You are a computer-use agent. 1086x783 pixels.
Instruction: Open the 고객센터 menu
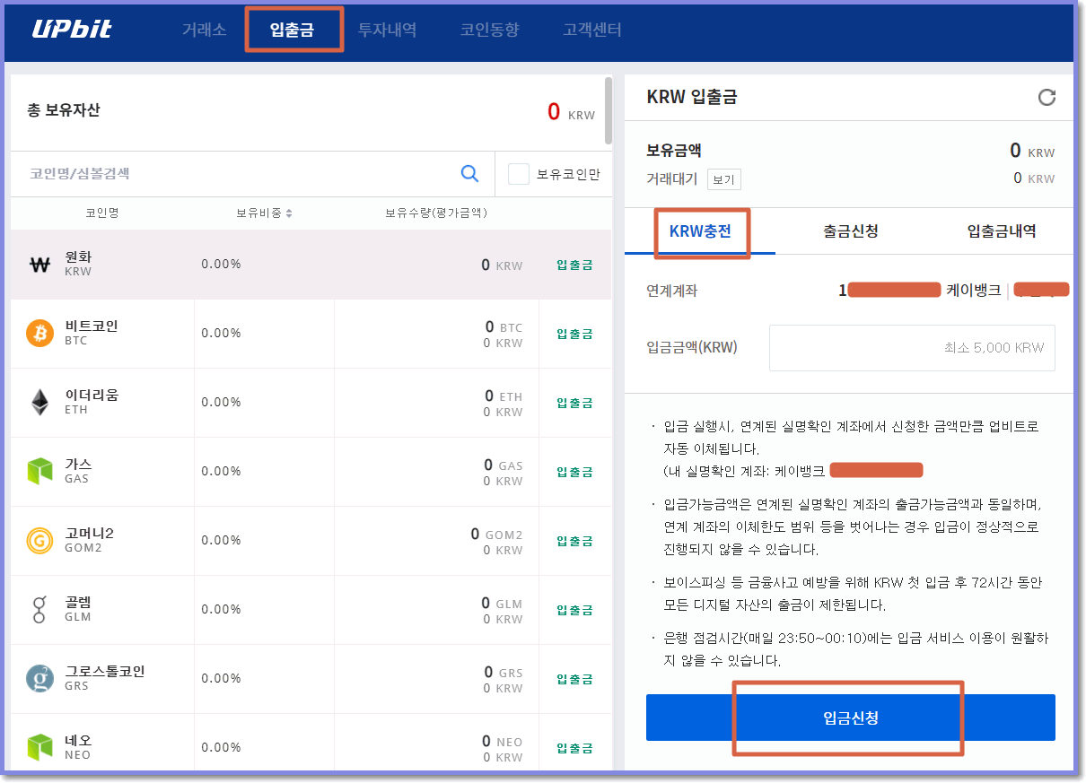click(592, 28)
